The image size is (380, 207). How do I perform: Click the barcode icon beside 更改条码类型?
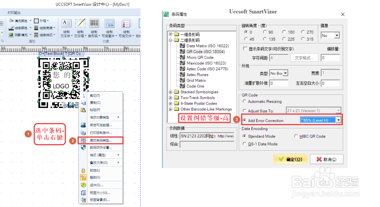(x=83, y=140)
